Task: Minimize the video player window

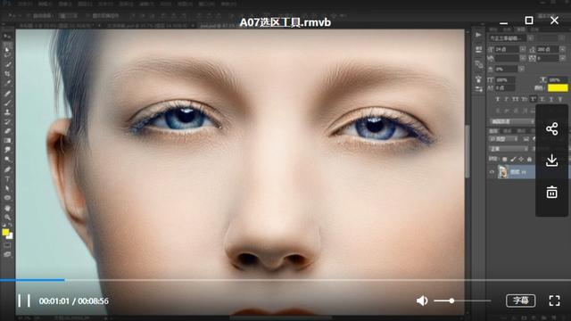Action: click(x=503, y=22)
